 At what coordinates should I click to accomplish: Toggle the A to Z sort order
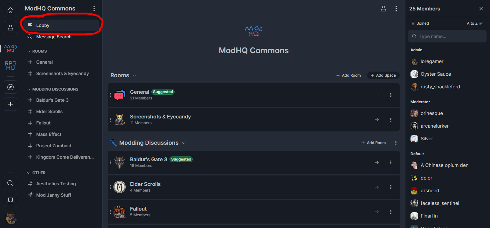475,23
